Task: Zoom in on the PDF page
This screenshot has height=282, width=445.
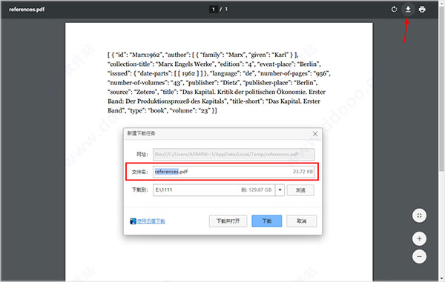Action: point(419,238)
